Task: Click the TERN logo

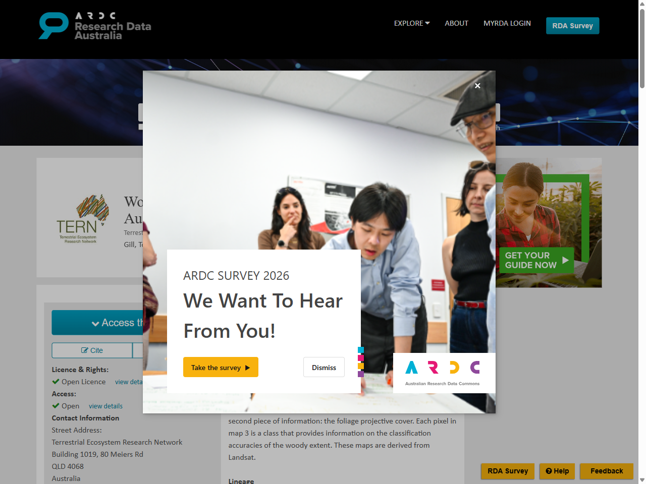Action: click(82, 219)
